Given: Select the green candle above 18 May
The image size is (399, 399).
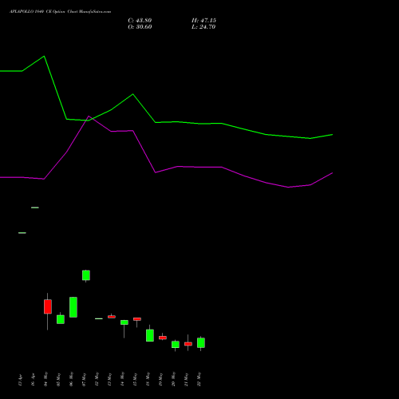Looking at the screenshot, I should point(150,335).
